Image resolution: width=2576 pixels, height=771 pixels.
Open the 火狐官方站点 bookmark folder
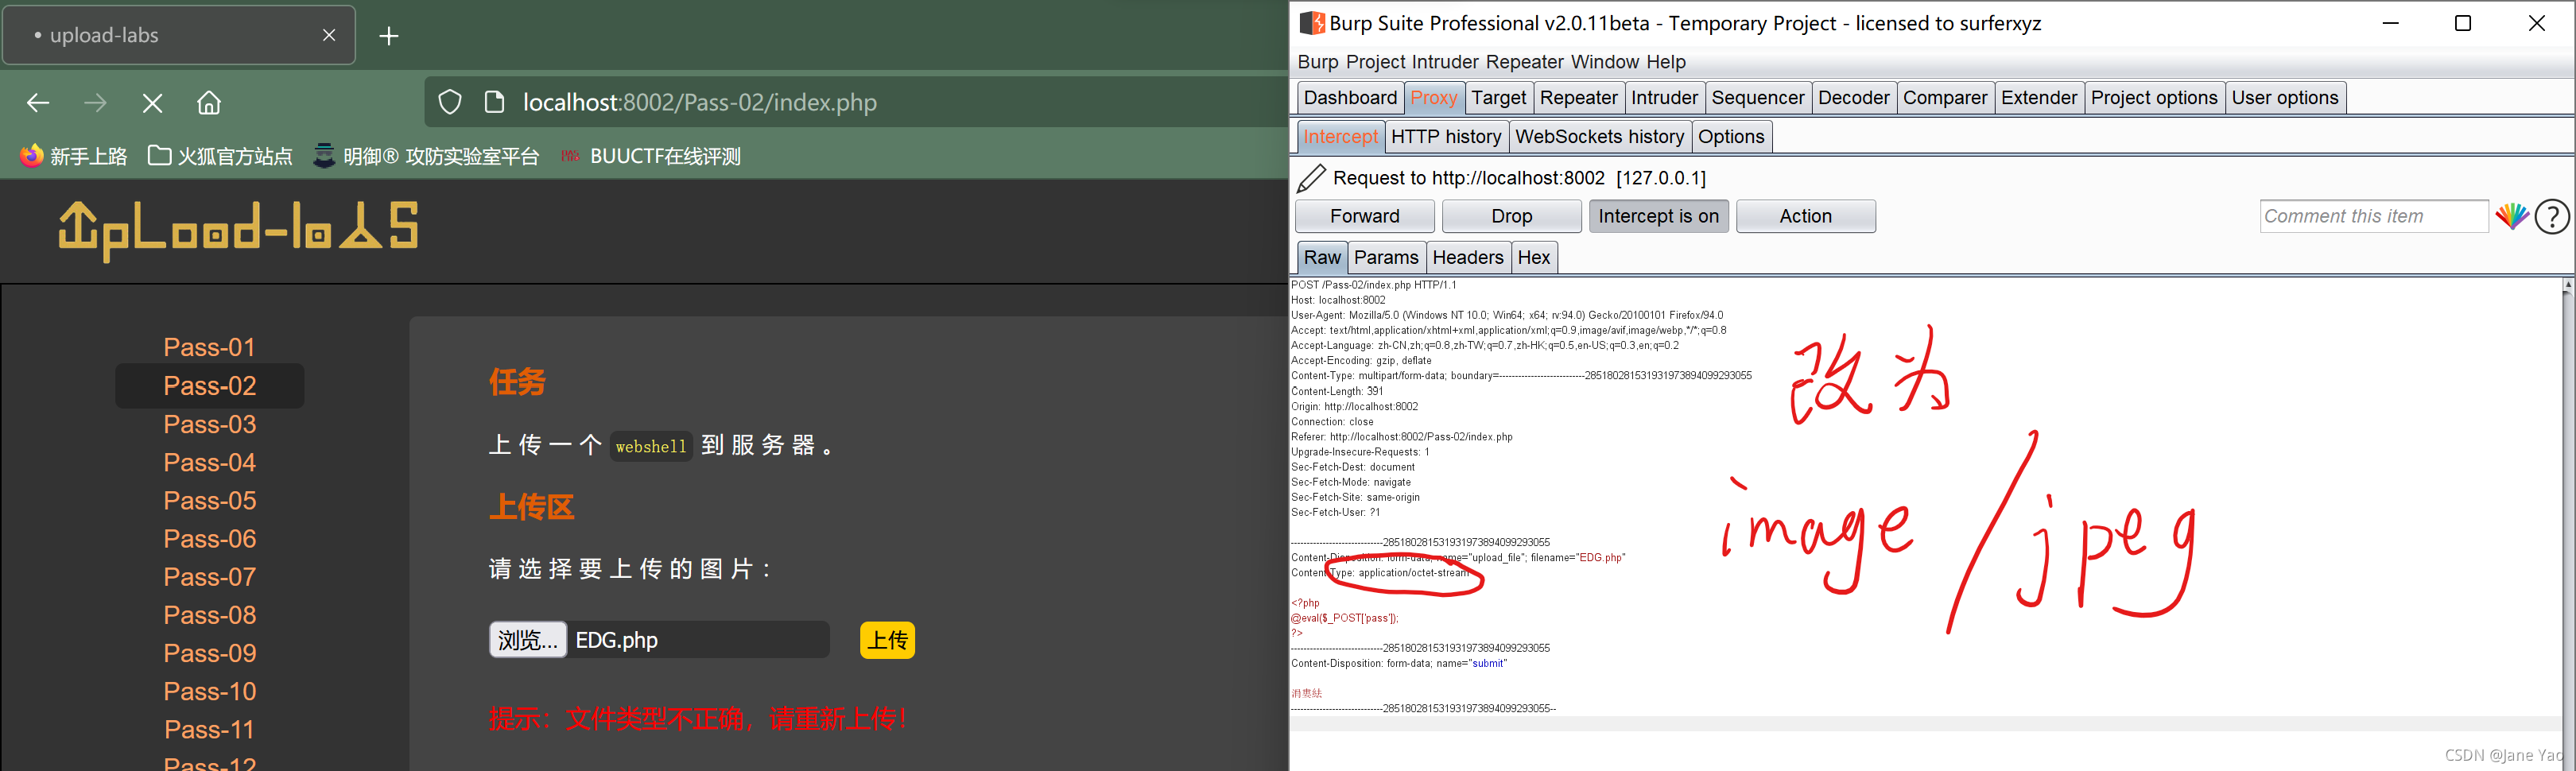pos(220,156)
